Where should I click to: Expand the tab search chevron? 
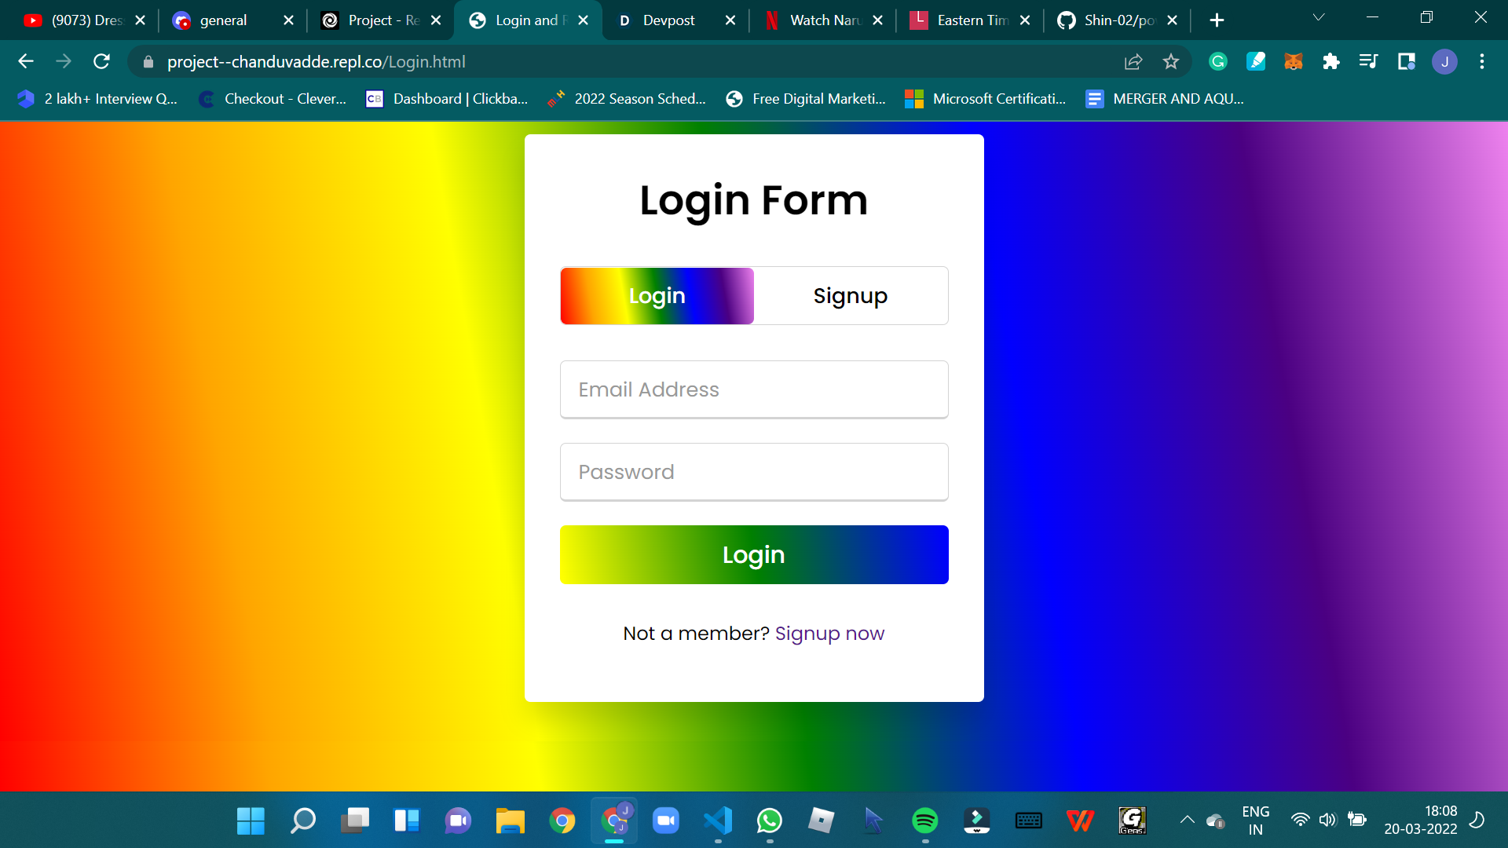point(1318,17)
